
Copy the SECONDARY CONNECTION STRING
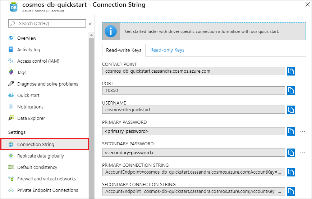tap(291, 191)
